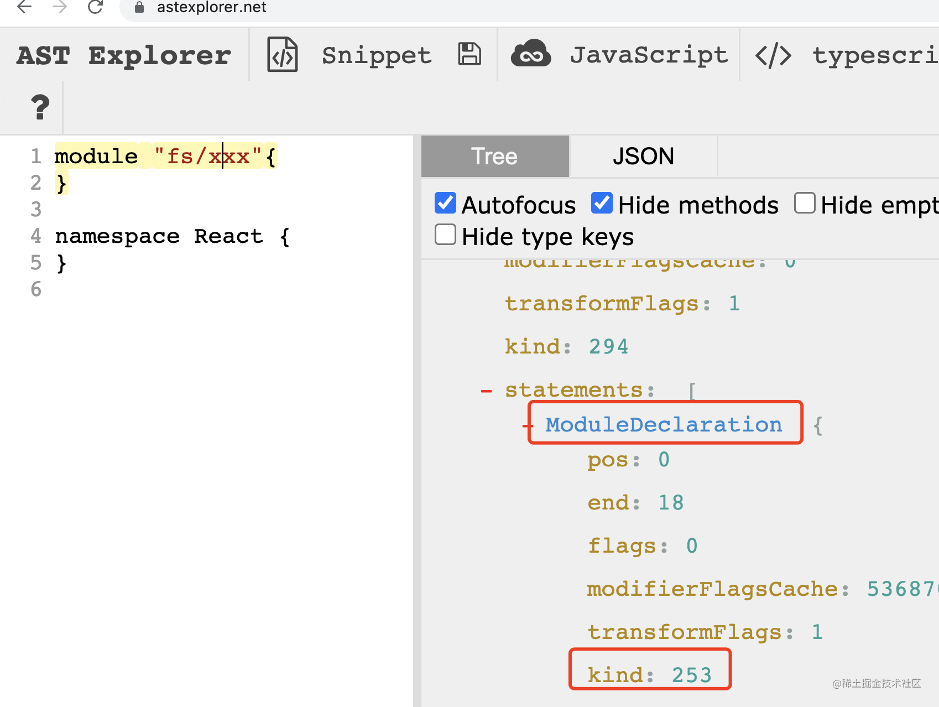Viewport: 939px width, 707px height.
Task: Click the cloud icon beside JavaScript
Action: tap(530, 55)
